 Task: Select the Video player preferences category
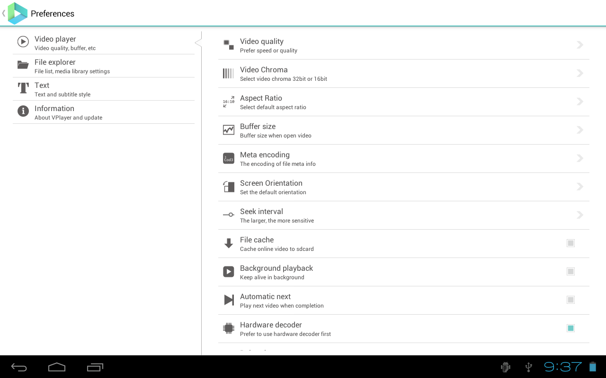click(x=104, y=42)
